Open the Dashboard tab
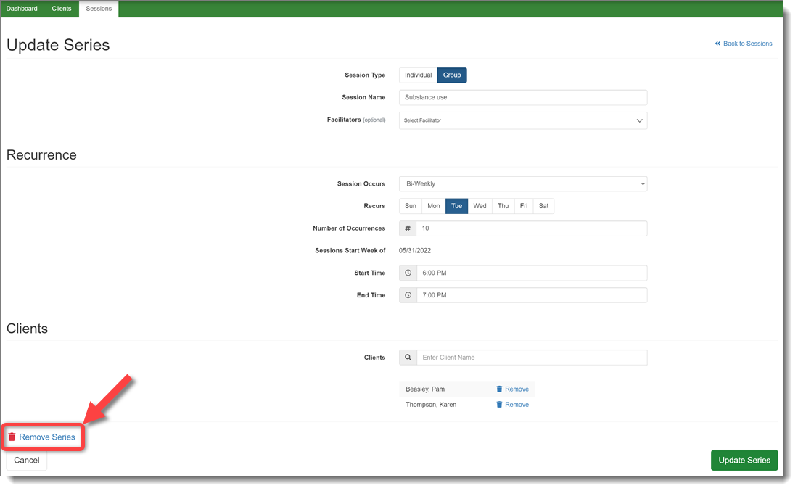This screenshot has height=491, width=798. [22, 9]
